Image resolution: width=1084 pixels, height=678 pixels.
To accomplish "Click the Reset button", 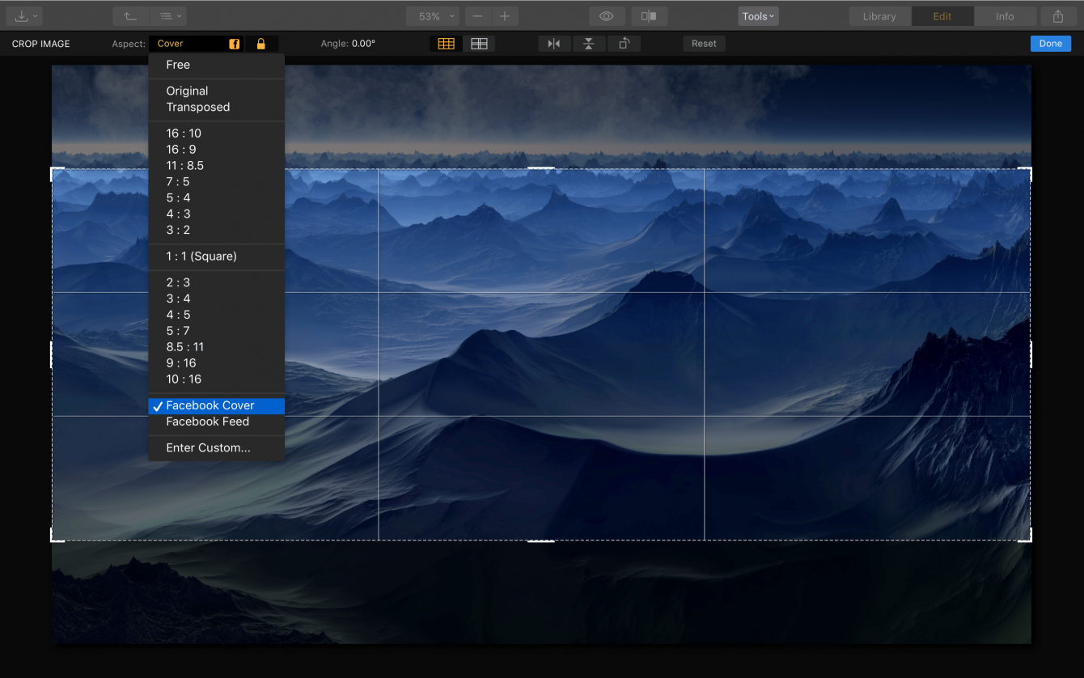I will coord(703,43).
